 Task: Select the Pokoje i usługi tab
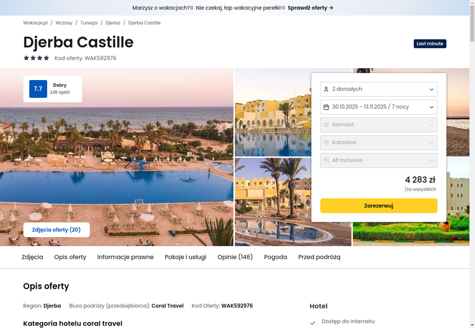click(x=185, y=257)
